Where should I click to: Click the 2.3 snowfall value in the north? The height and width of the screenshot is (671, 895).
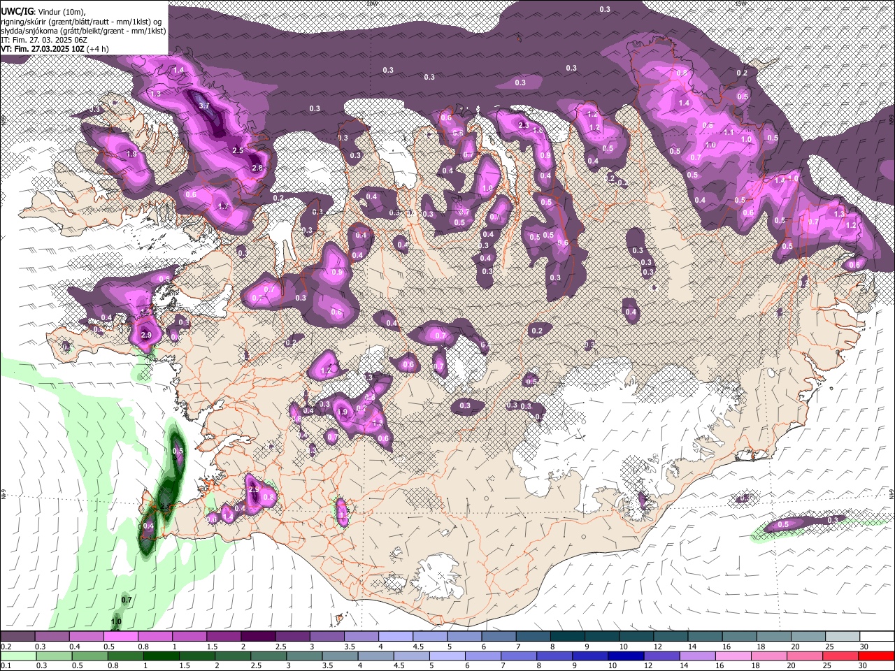pos(524,125)
